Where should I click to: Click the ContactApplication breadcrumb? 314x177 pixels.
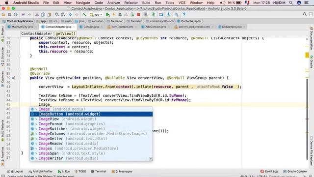tap(18, 21)
